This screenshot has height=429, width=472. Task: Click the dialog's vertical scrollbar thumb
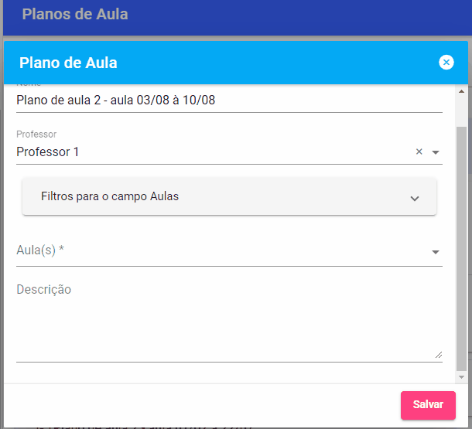pyautogui.click(x=461, y=249)
